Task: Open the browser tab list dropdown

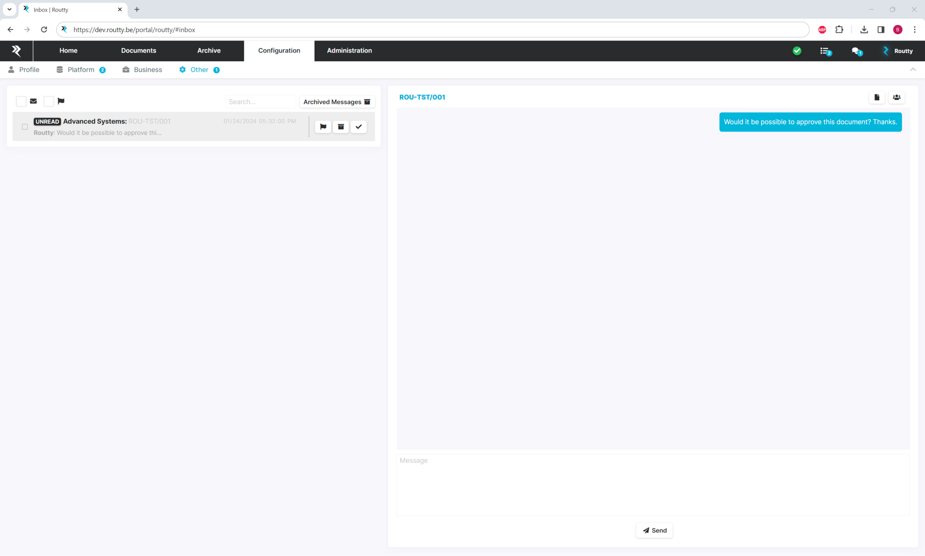Action: click(9, 9)
